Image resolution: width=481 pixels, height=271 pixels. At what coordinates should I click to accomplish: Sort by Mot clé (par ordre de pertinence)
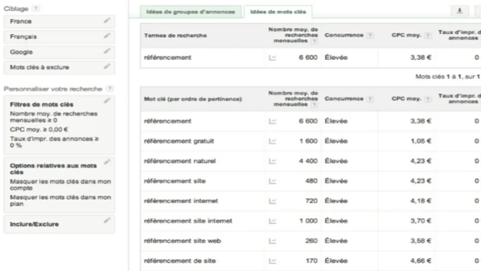[193, 99]
